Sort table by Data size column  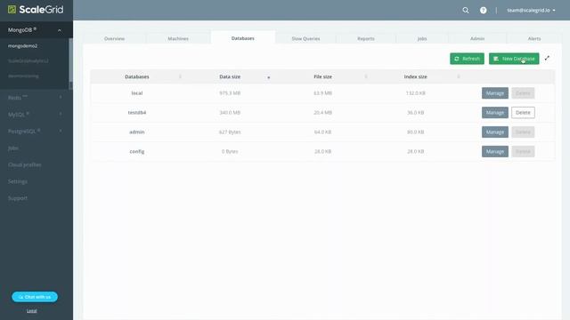tap(230, 76)
